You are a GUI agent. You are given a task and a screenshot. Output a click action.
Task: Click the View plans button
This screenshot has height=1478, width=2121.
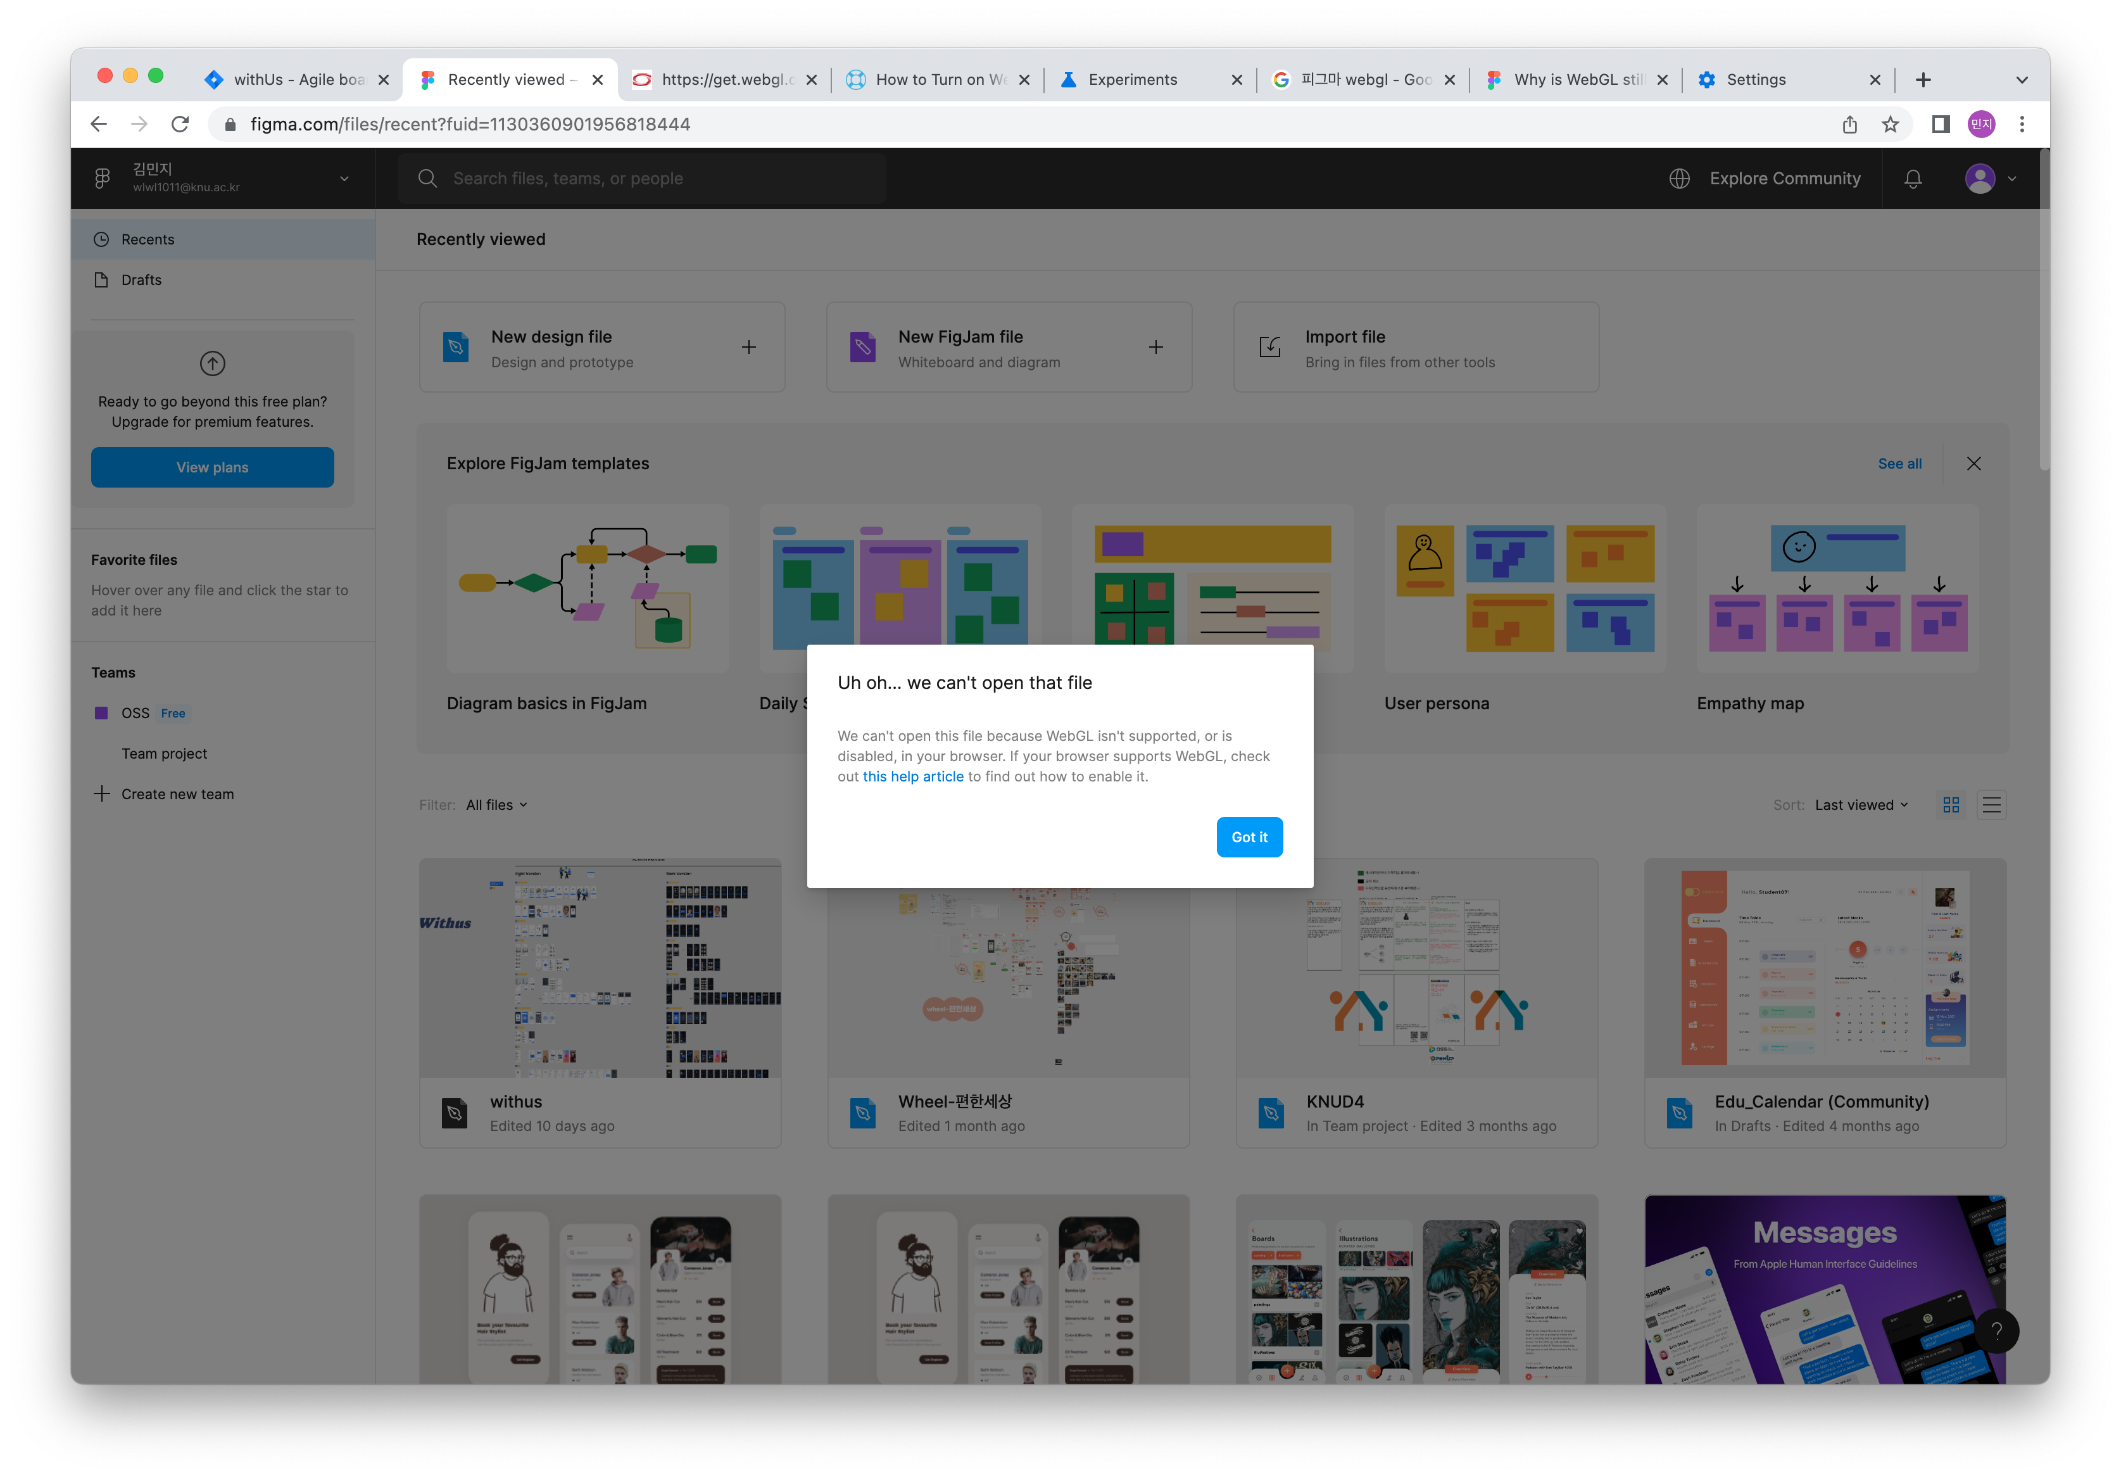point(213,467)
